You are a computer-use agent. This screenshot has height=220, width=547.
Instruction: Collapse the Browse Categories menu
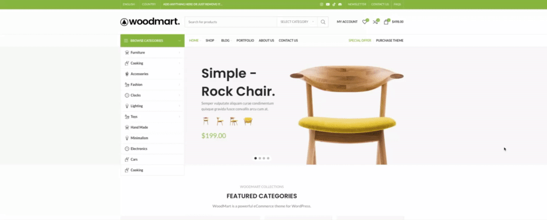153,40
